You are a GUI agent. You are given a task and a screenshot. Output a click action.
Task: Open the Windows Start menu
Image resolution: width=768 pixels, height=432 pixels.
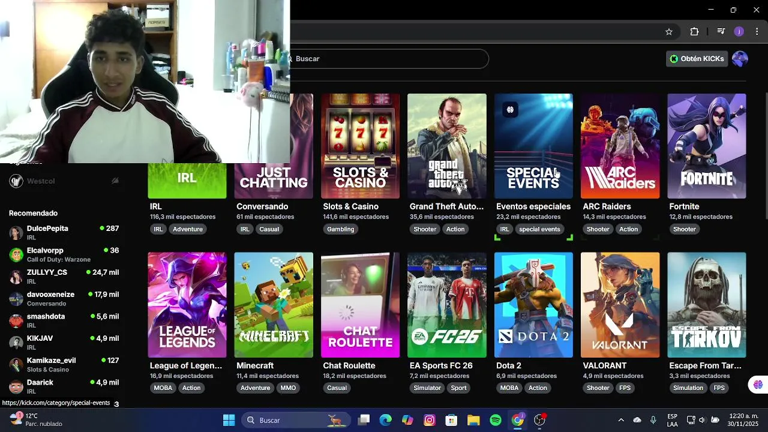coord(229,420)
